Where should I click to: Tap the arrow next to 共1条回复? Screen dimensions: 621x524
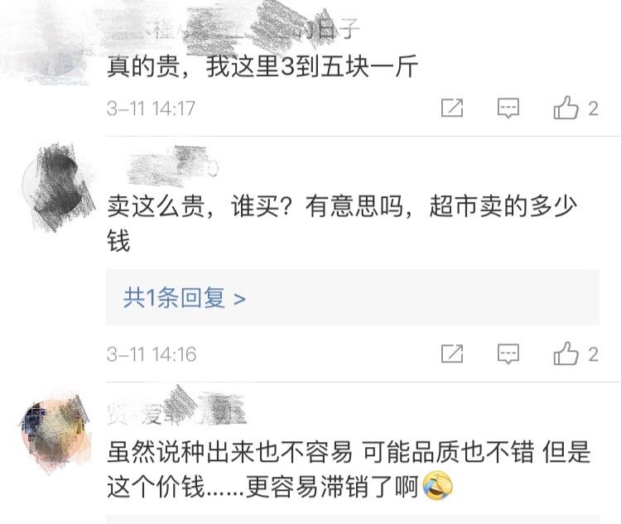click(x=239, y=298)
